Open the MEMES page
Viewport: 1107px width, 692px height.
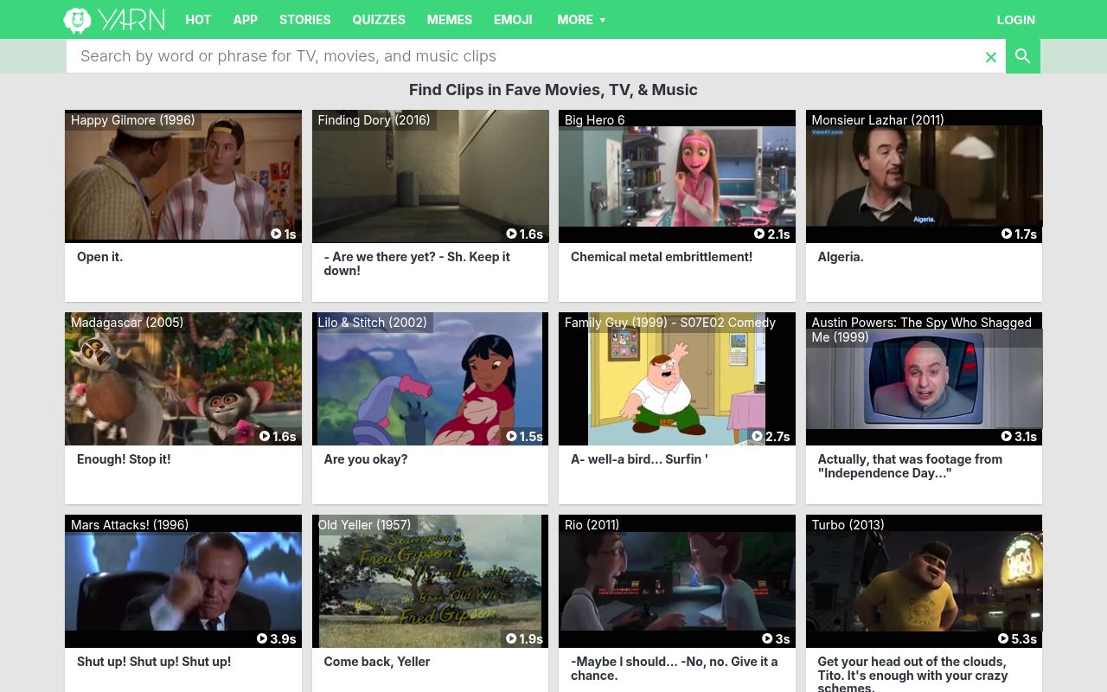pyautogui.click(x=450, y=20)
